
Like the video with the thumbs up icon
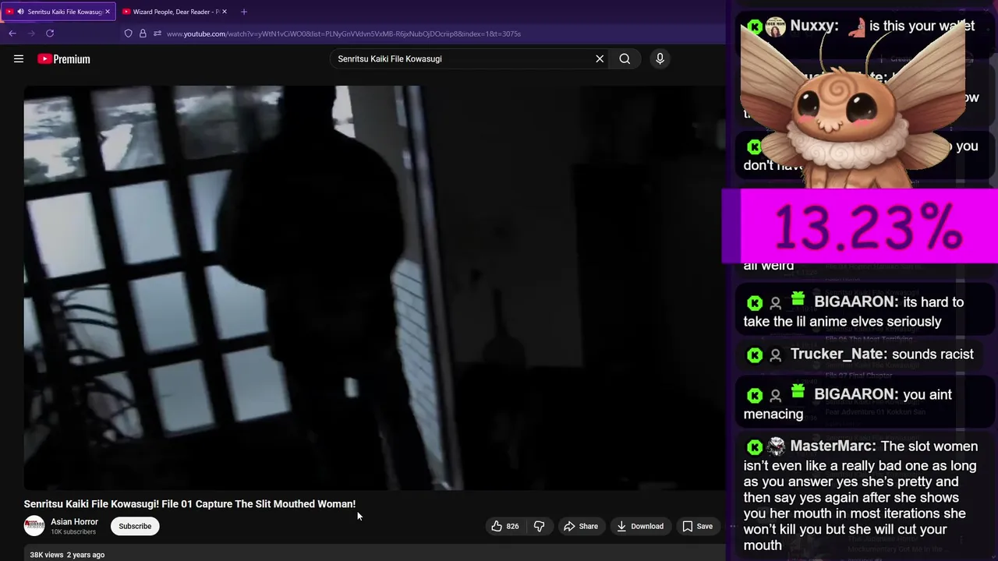[x=504, y=526]
